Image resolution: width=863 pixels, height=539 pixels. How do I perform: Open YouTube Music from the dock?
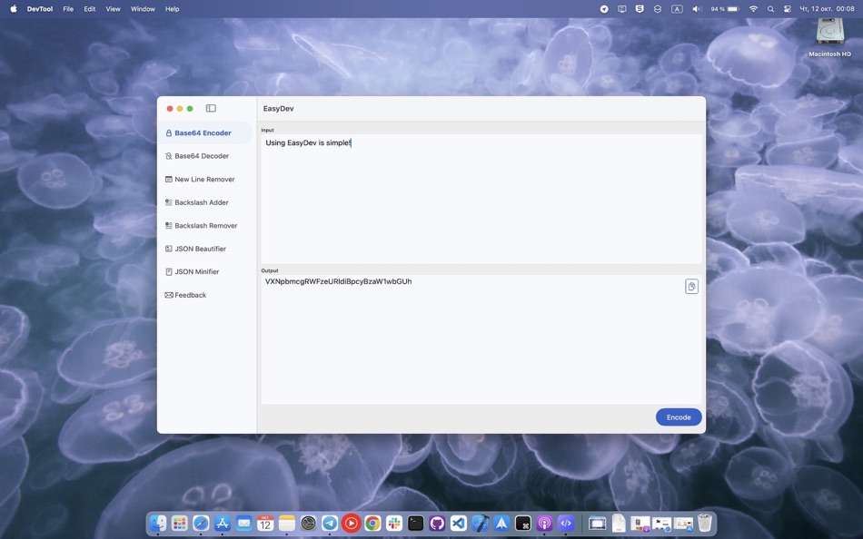pos(352,523)
